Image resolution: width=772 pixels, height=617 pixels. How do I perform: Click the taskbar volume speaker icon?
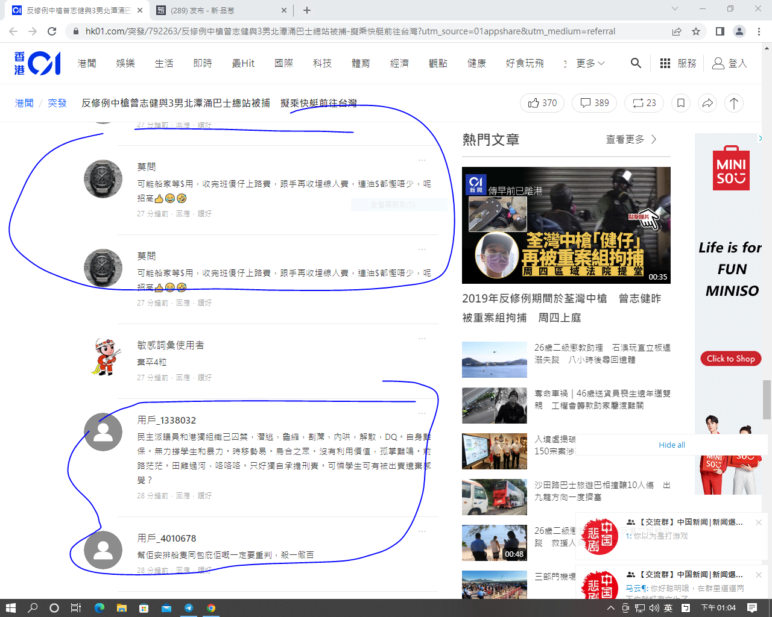654,608
